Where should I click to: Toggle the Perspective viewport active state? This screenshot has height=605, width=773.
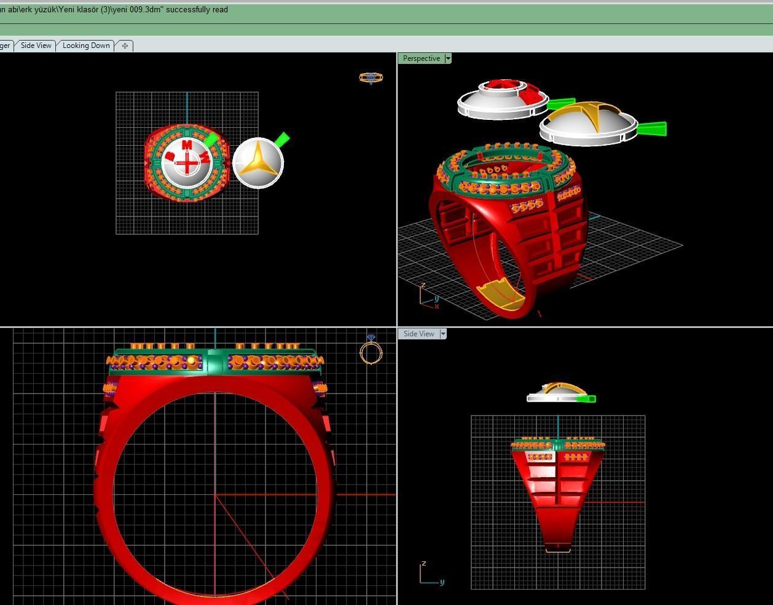421,58
